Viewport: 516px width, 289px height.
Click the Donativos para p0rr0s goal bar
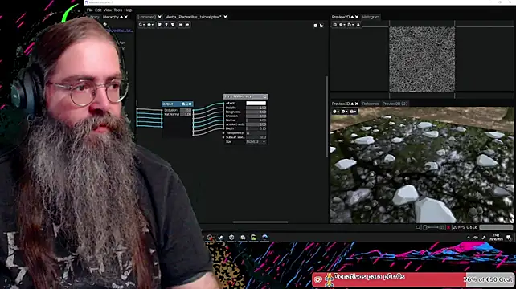click(413, 280)
